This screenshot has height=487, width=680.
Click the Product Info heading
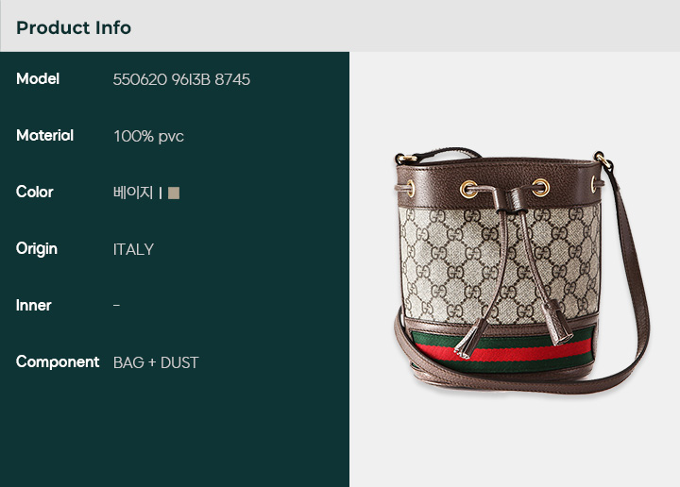coord(74,27)
